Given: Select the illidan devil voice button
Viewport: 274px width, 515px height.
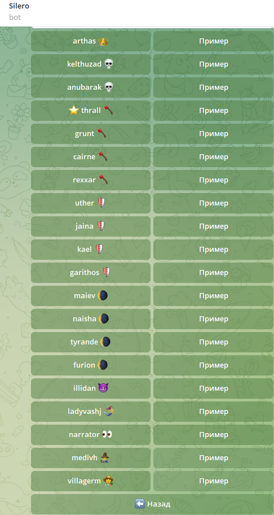Looking at the screenshot, I should click(91, 389).
